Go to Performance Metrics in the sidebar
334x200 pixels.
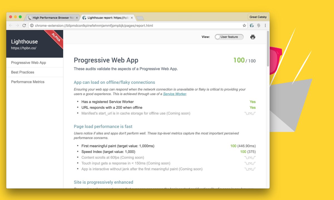pos(28,82)
